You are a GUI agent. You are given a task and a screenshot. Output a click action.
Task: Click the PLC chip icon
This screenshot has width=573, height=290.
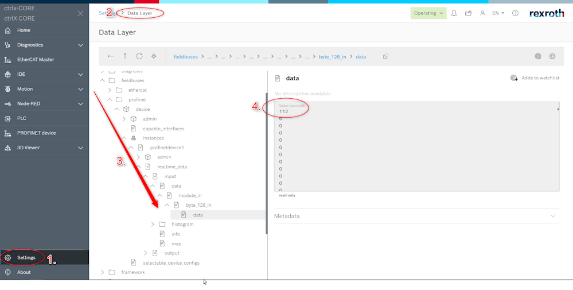pyautogui.click(x=7, y=118)
